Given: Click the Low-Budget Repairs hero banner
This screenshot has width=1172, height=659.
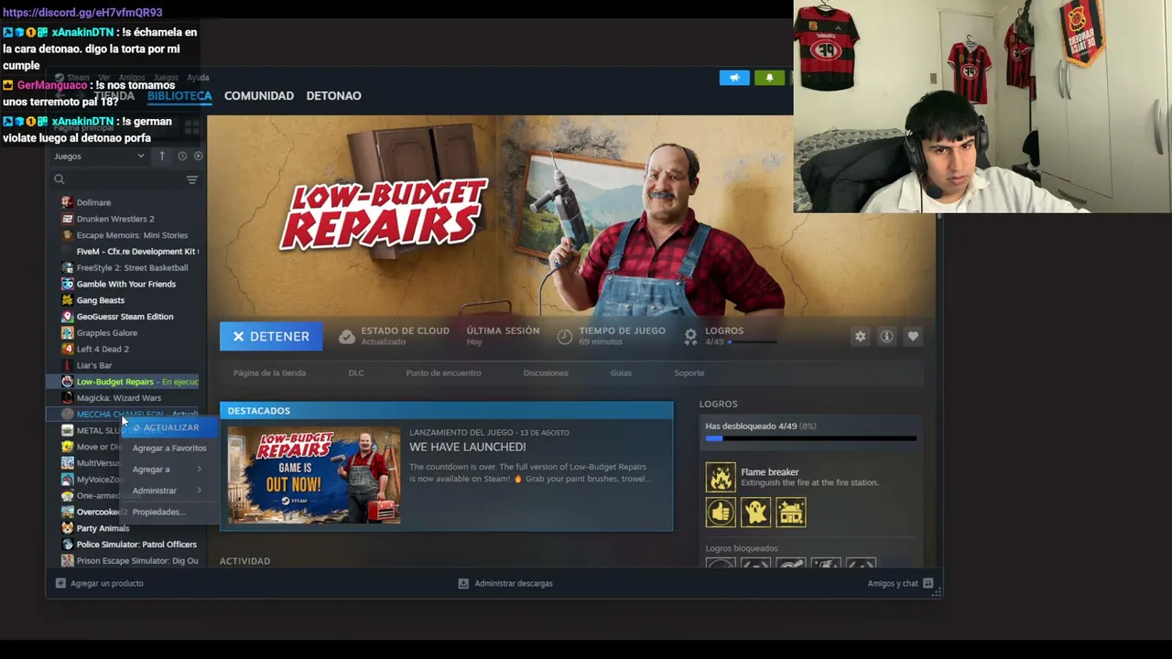Looking at the screenshot, I should (x=571, y=216).
